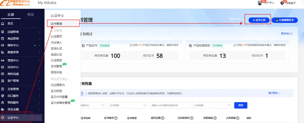The image size is (304, 123).
Task: Expand 营销中心 chevron arrow
Action: tap(39, 61)
